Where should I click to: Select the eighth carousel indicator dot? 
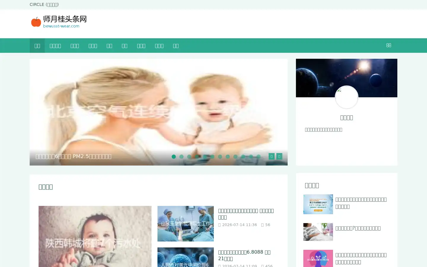point(228,157)
